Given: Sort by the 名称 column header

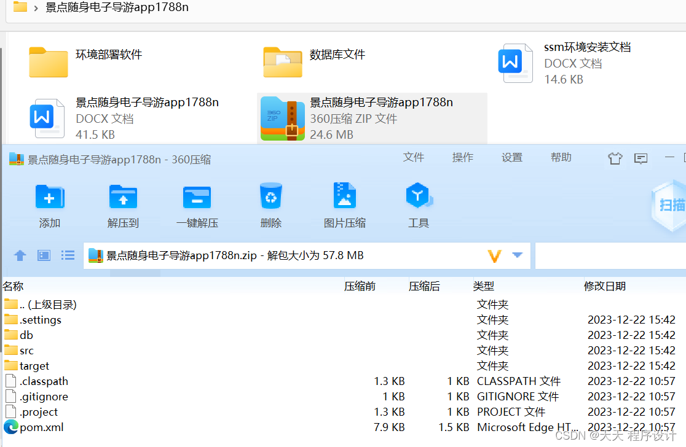Looking at the screenshot, I should (13, 286).
